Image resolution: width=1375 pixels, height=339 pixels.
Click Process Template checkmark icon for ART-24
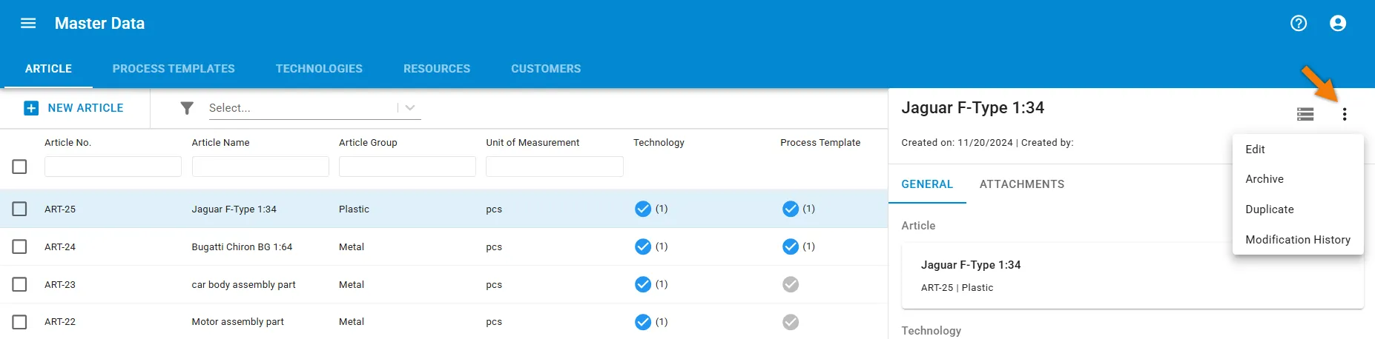(791, 246)
